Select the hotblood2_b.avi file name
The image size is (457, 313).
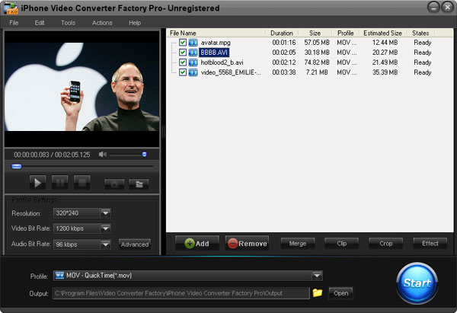click(222, 62)
